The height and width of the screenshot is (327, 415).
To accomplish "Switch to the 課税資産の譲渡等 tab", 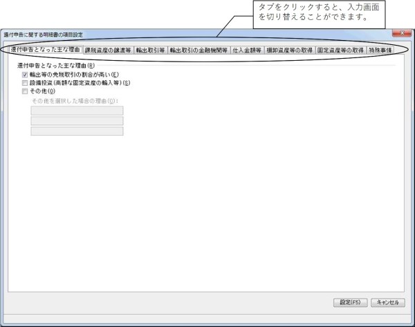I will click(x=108, y=50).
